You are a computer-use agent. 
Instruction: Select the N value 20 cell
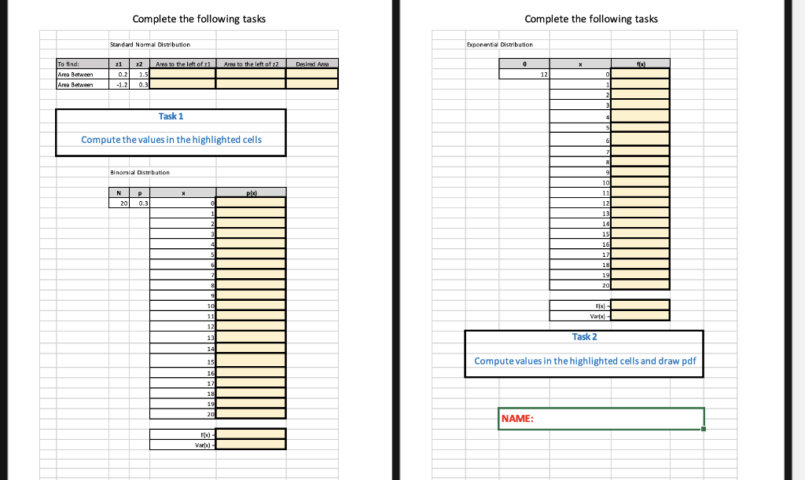click(x=119, y=203)
